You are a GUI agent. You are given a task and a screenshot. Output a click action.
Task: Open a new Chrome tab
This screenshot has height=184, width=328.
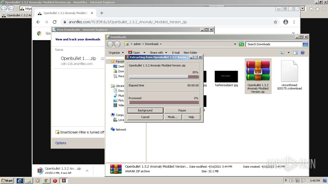point(102,13)
